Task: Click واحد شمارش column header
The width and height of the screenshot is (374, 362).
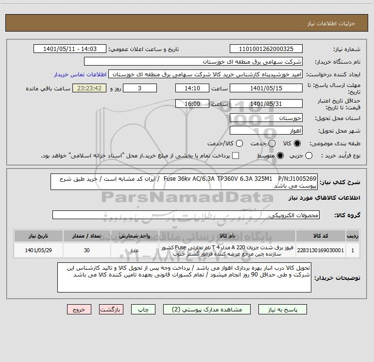Action: pos(135,236)
